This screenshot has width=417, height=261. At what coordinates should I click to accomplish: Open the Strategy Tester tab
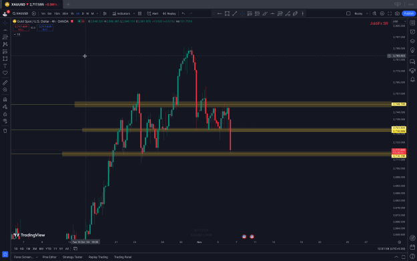(x=72, y=257)
